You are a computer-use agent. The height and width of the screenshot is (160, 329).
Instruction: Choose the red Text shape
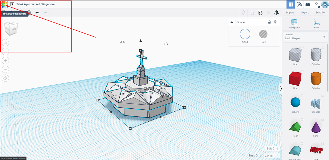pos(316,150)
